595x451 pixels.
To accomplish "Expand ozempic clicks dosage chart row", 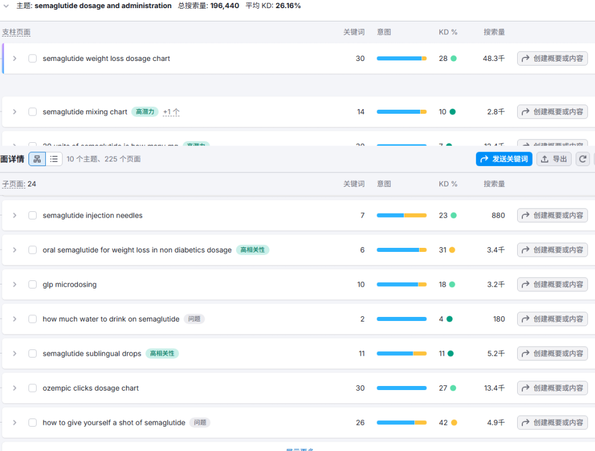I will click(x=15, y=388).
